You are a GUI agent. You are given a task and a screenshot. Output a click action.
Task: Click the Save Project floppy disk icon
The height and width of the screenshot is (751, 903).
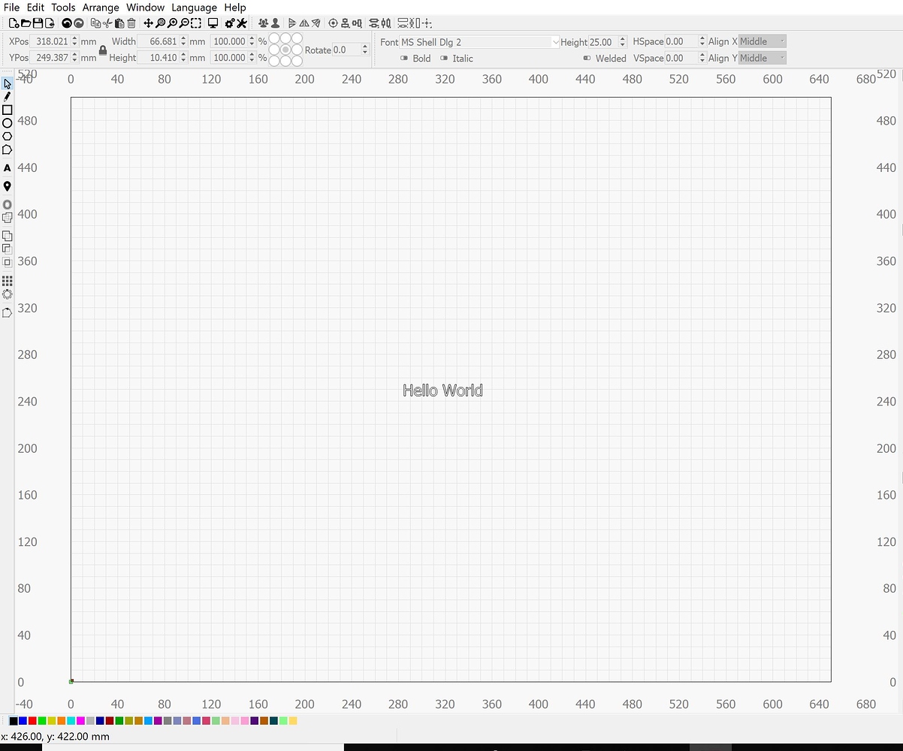point(38,23)
